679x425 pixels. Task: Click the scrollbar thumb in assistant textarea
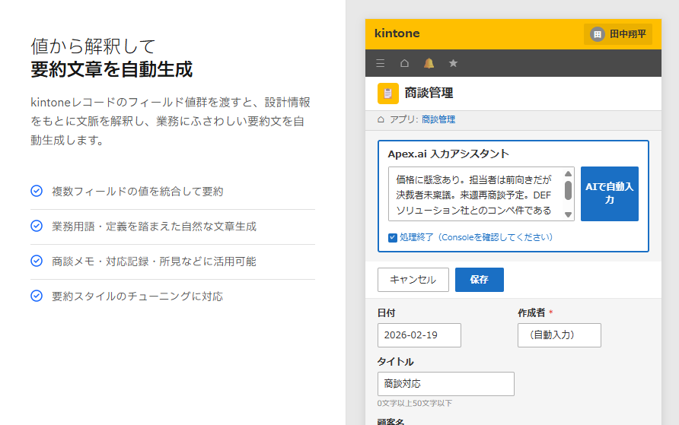[568, 190]
